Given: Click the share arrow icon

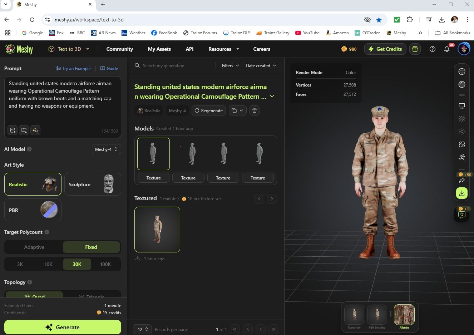Looking at the screenshot, I should [462, 180].
